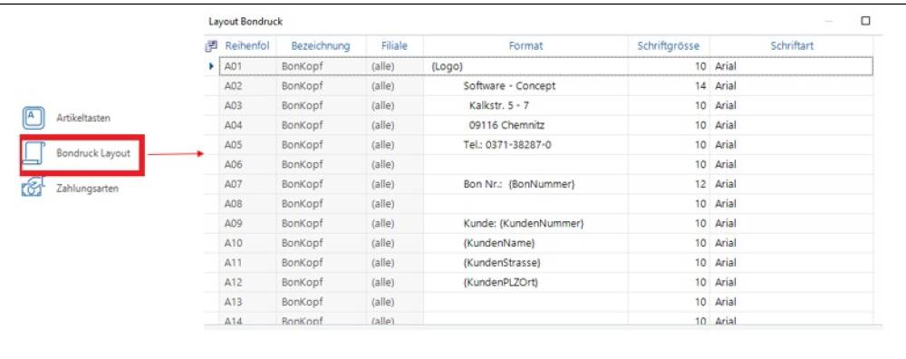Click the Schriftart column header
906x359 pixels.
[x=792, y=45]
